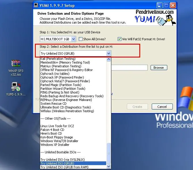This screenshot has height=170, width=193.
Task: Click the ISO path input field
Action: coord(129,68)
